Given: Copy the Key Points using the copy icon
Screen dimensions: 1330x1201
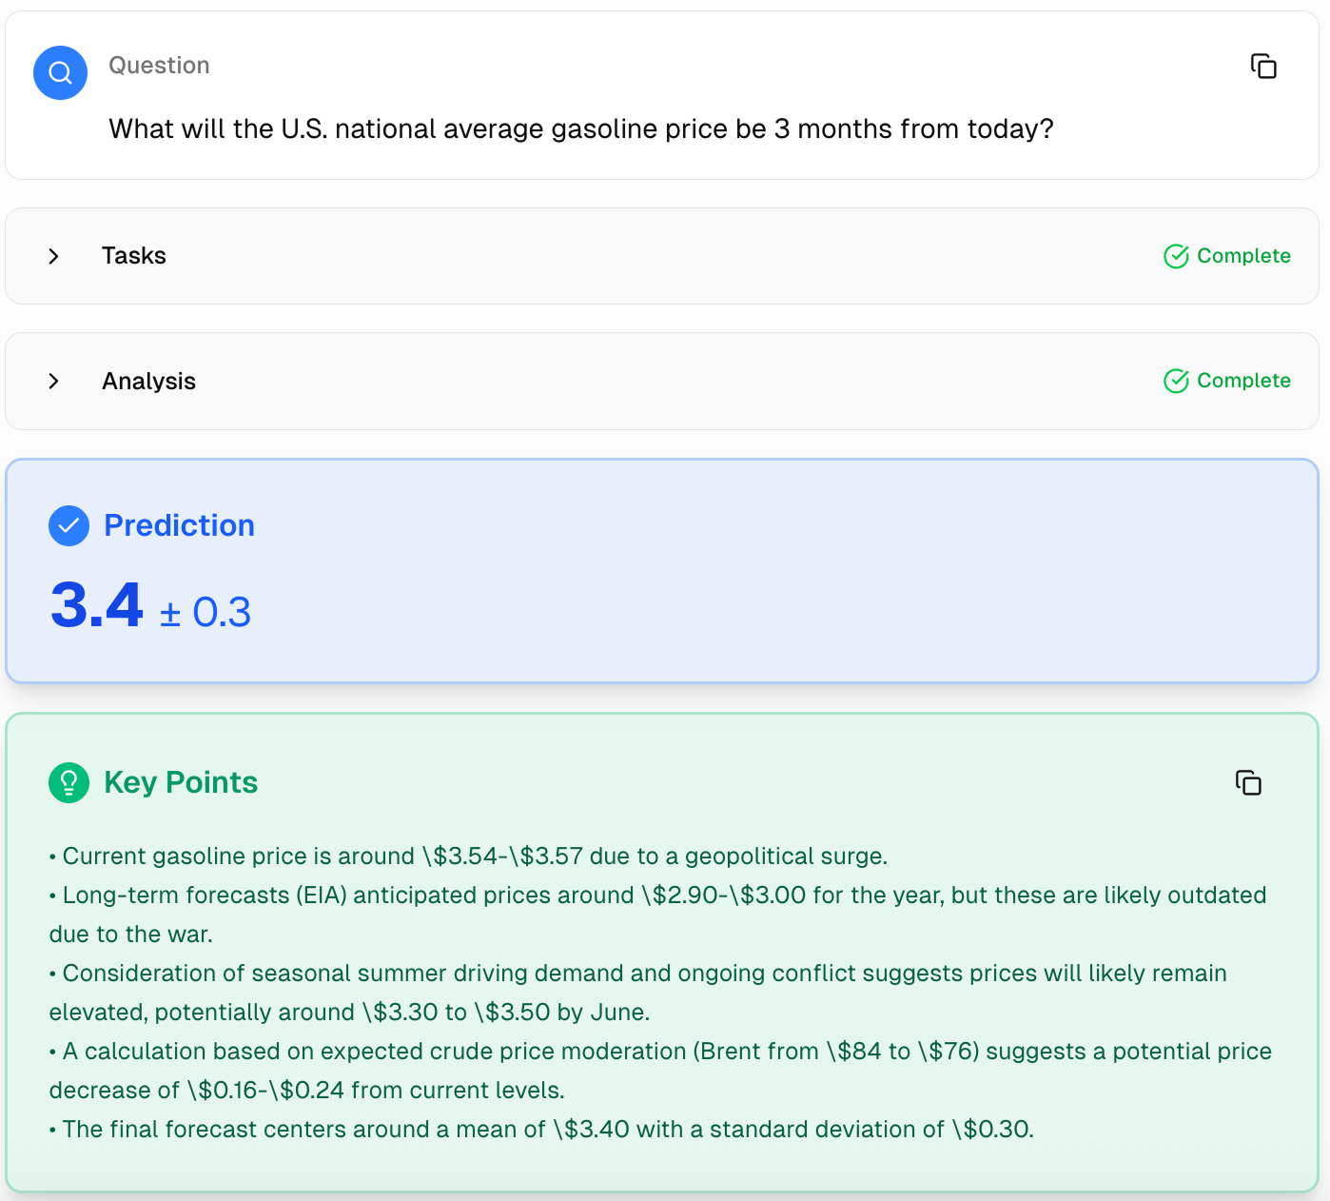Looking at the screenshot, I should (x=1248, y=782).
